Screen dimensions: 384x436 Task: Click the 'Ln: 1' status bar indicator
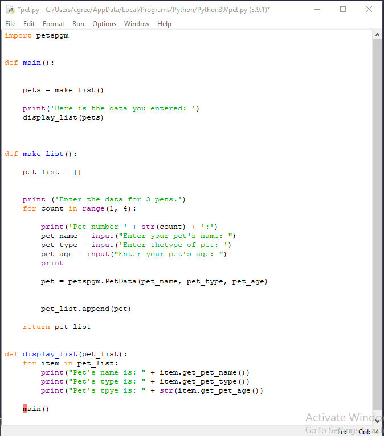coord(345,432)
